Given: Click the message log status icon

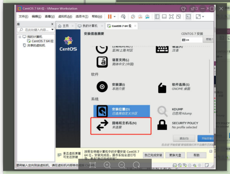Looking at the screenshot, I should click(207, 165).
